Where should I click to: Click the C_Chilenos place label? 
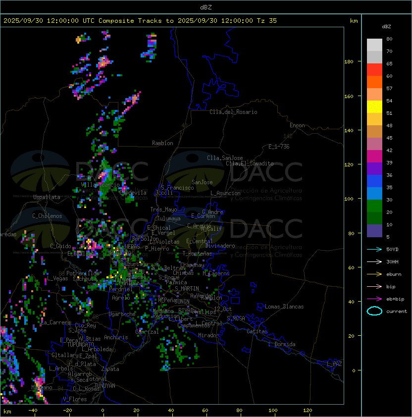[47, 216]
